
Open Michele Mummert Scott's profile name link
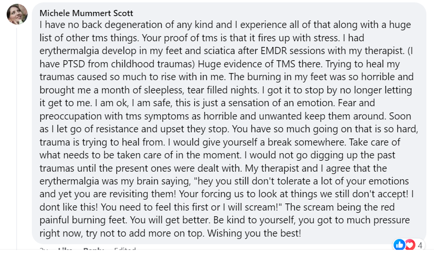[86, 13]
